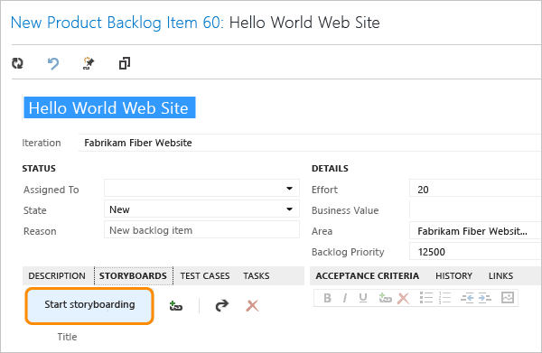The width and height of the screenshot is (542, 353).
Task: Toggle underline in Acceptance Criteria editor
Action: 362,298
